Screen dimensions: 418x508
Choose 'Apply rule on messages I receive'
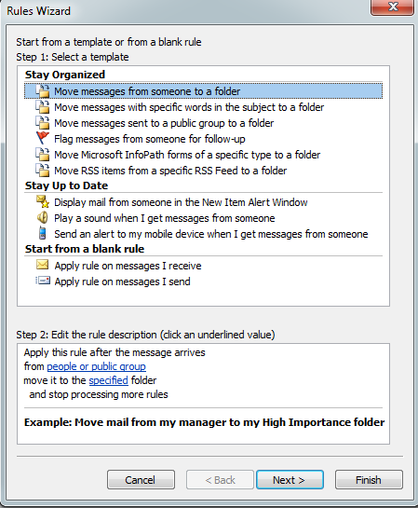128,266
